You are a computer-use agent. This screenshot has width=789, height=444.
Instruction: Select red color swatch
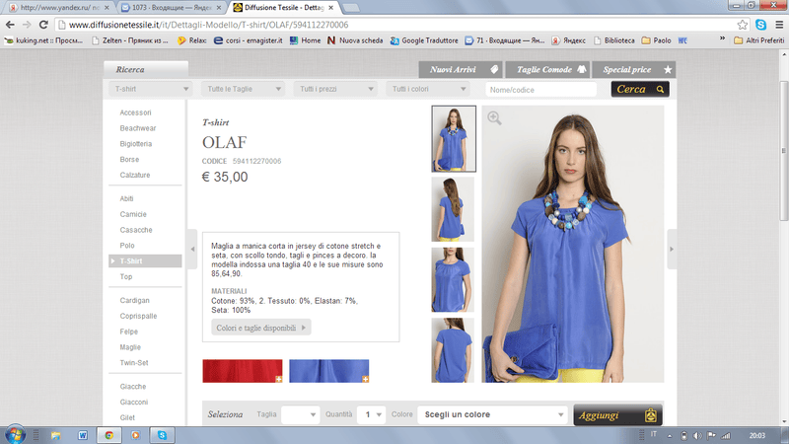pos(243,371)
